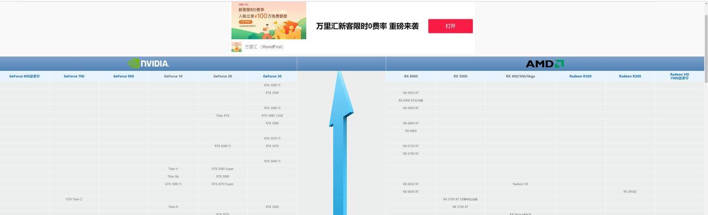708x215 pixels.
Task: Click the Titan Xp entry
Action: coord(173,176)
